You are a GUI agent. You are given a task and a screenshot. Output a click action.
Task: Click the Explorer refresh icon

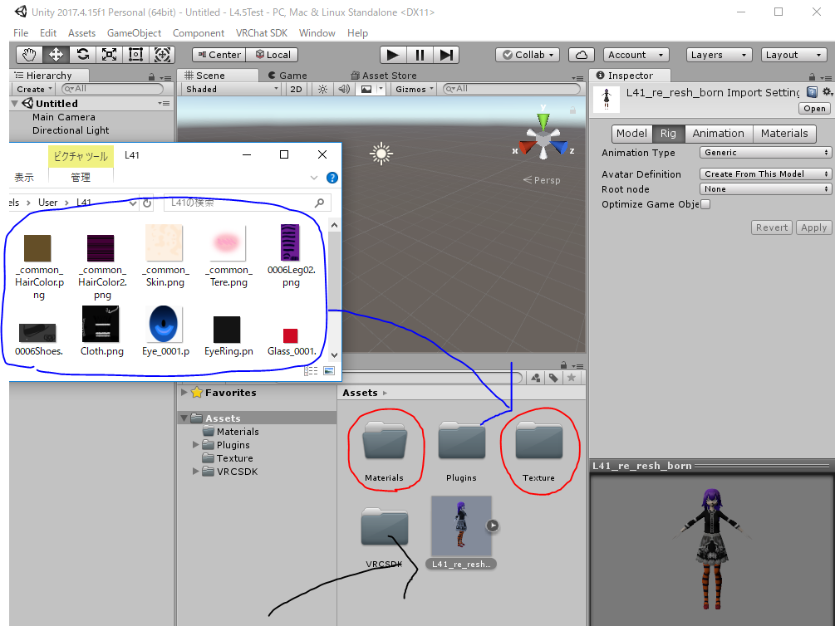click(147, 203)
